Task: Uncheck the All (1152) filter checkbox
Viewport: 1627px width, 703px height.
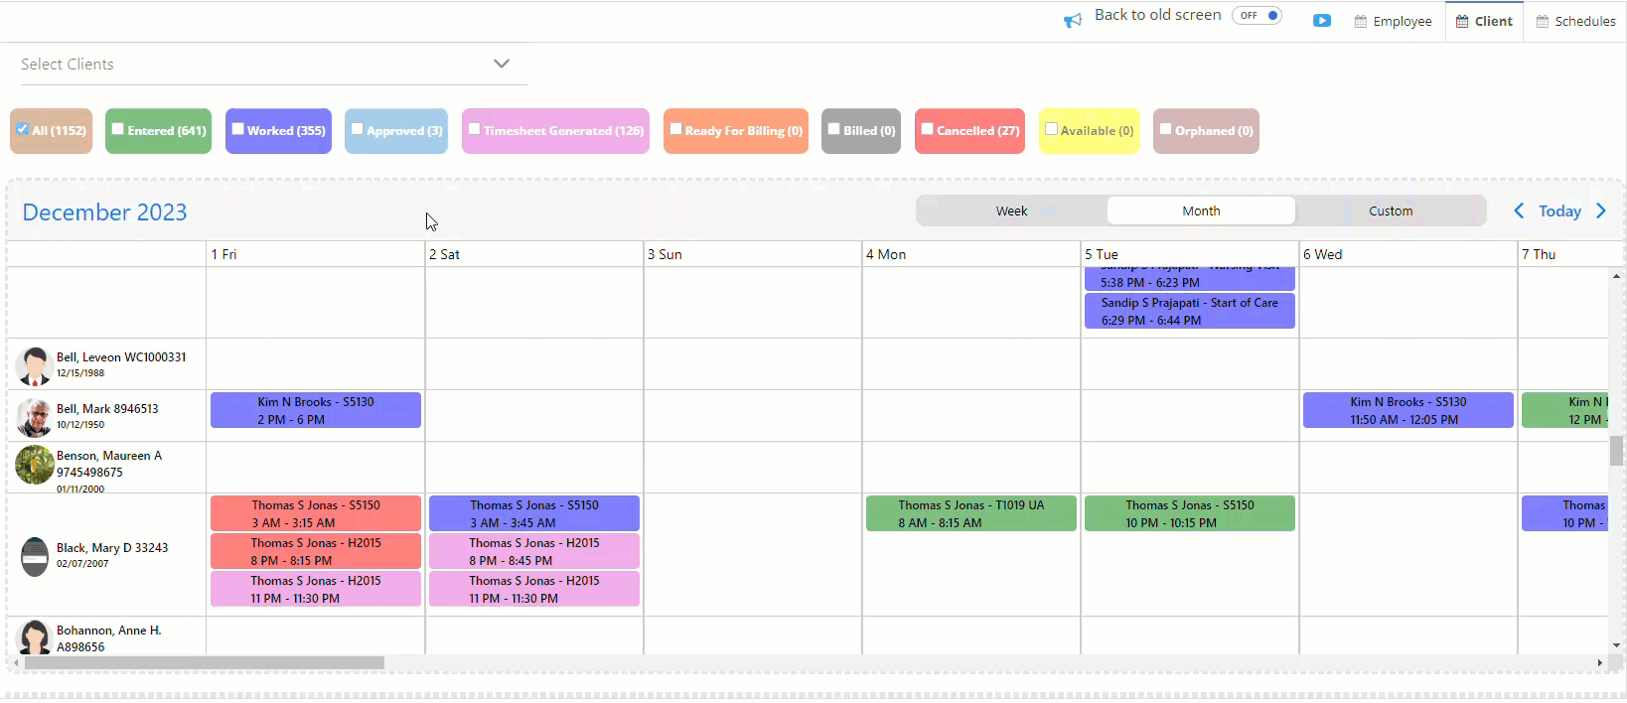Action: pyautogui.click(x=22, y=129)
